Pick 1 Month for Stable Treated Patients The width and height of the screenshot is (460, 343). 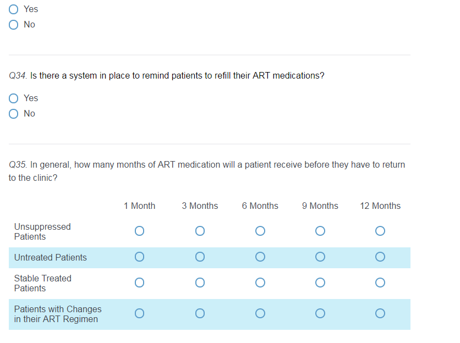point(139,283)
